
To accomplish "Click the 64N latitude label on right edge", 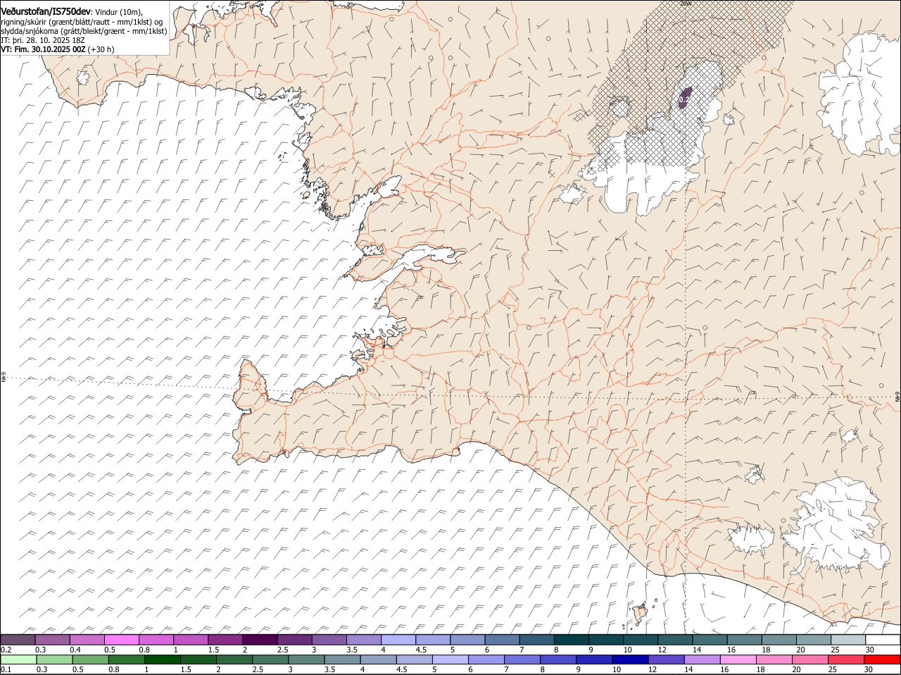I will click(x=897, y=398).
